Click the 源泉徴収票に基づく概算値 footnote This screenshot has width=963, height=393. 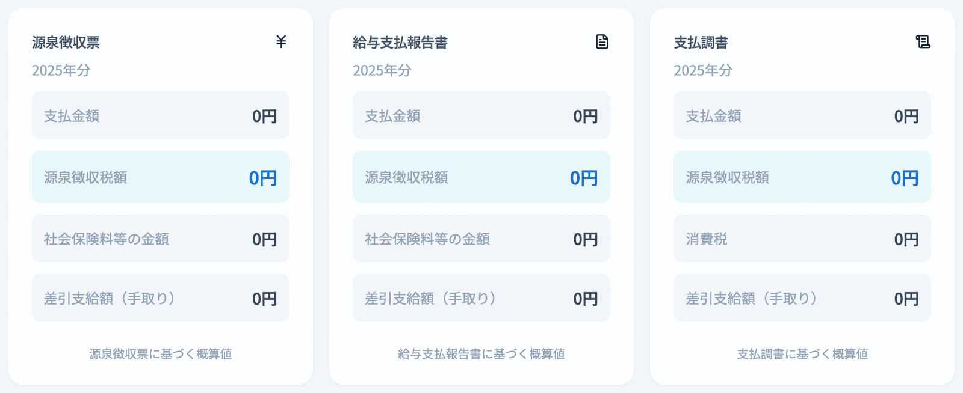(160, 354)
